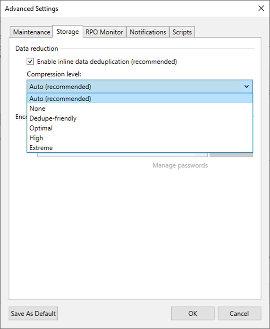This screenshot has width=270, height=329.
Task: Pick Dedupe-friendly compression level
Action: (x=53, y=118)
